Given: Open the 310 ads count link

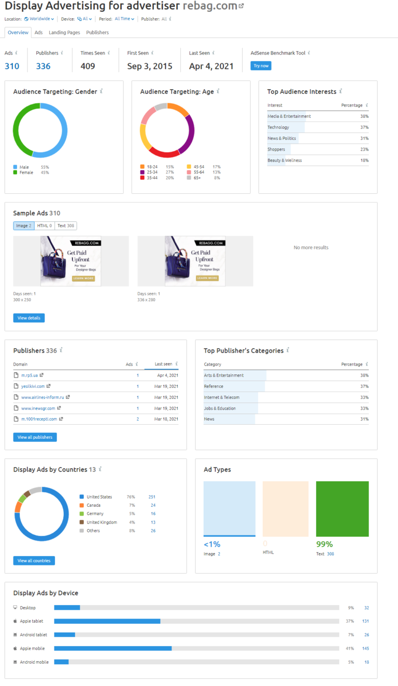Looking at the screenshot, I should [x=12, y=66].
